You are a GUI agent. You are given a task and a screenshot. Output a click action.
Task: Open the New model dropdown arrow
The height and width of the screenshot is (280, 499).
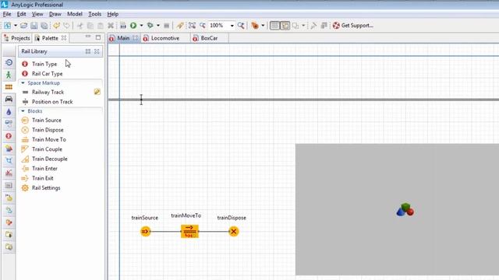(x=16, y=26)
